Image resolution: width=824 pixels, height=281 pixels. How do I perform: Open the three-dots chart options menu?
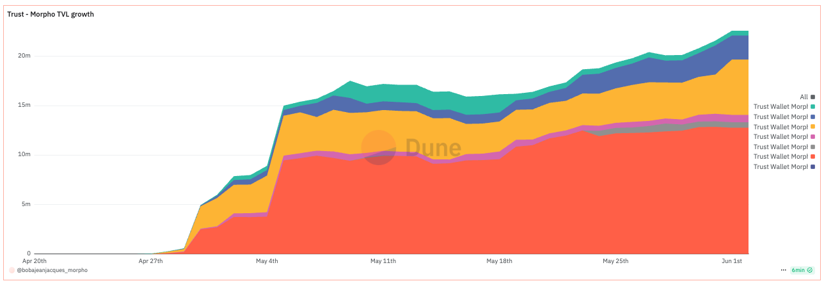[x=783, y=271]
